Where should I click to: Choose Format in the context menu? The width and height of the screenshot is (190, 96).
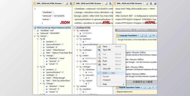tap(111, 77)
